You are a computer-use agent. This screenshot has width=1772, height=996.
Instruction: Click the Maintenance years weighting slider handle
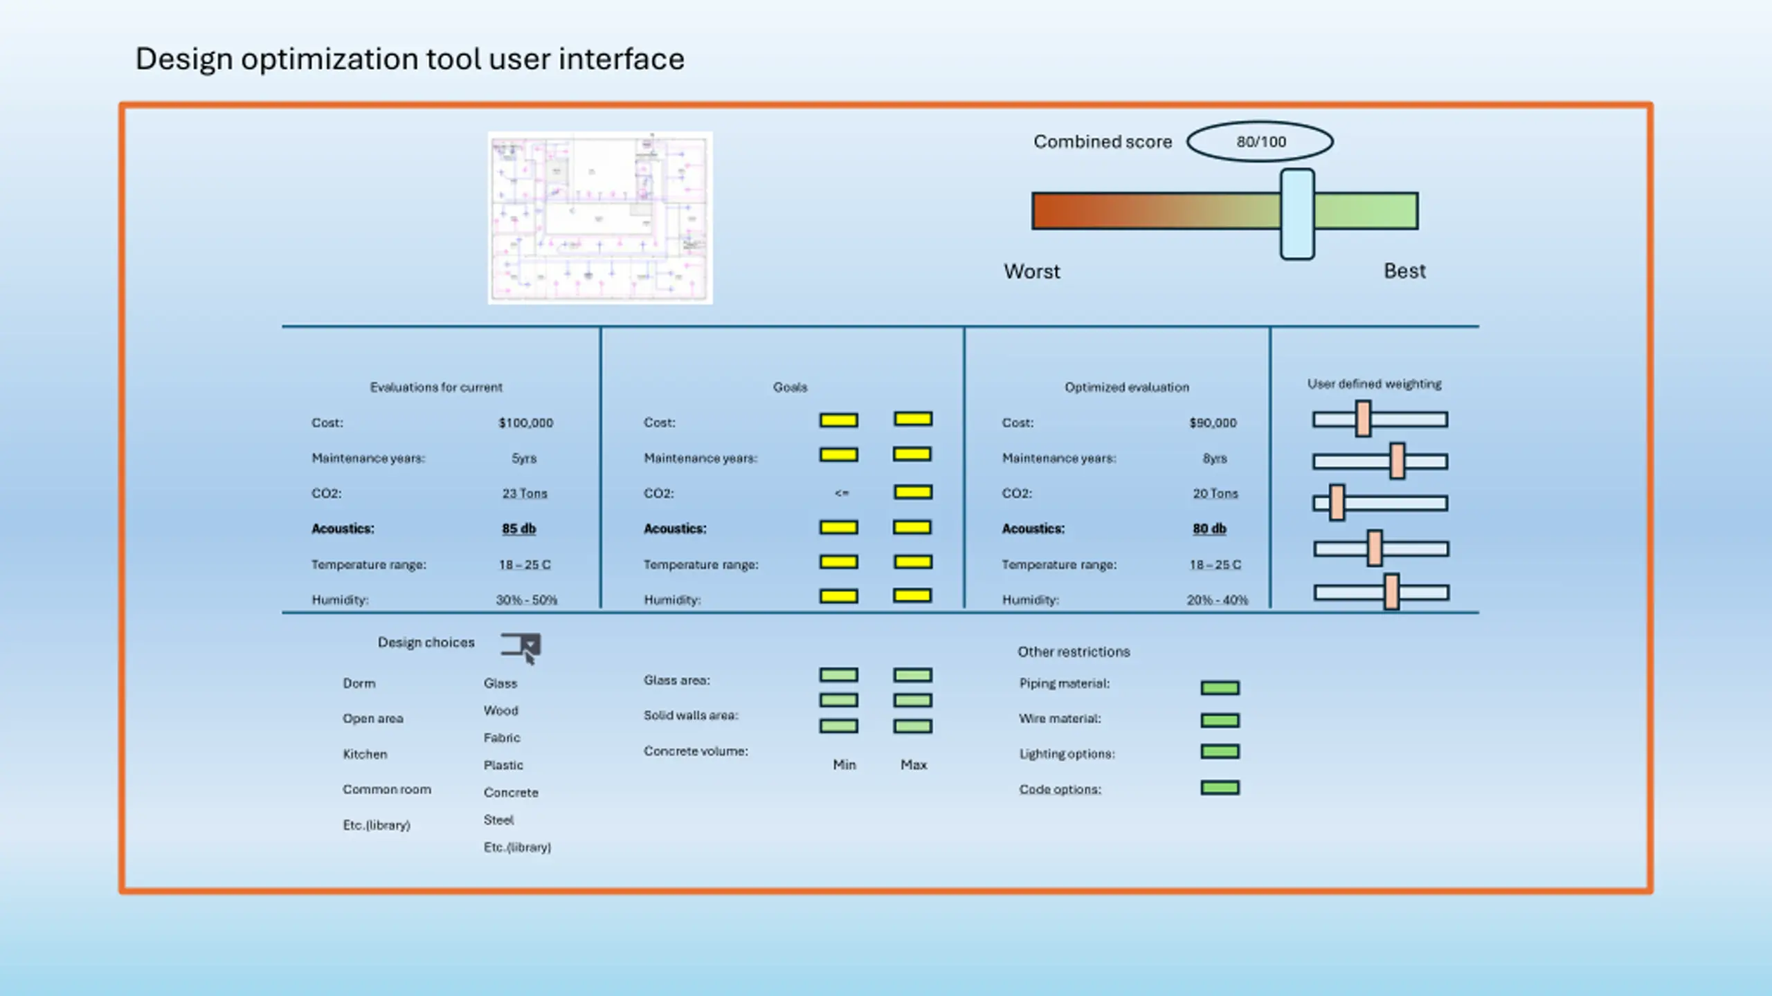(x=1397, y=461)
